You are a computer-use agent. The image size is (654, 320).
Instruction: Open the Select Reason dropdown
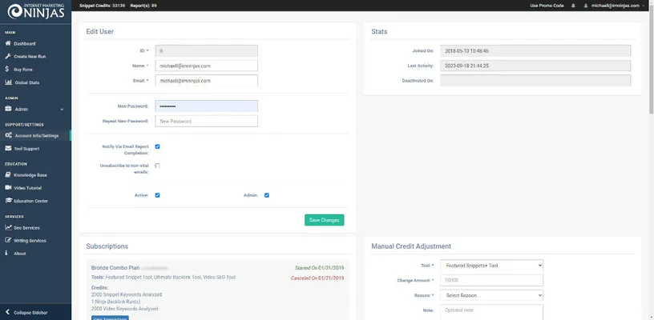tap(491, 295)
